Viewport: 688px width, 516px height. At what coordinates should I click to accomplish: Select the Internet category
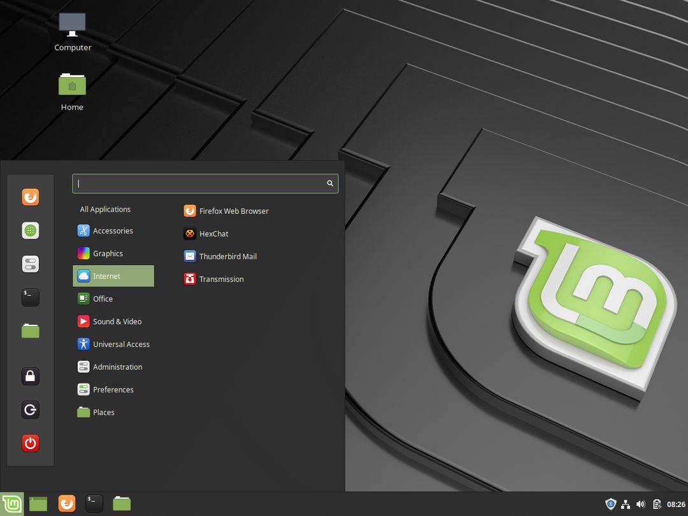pyautogui.click(x=106, y=276)
